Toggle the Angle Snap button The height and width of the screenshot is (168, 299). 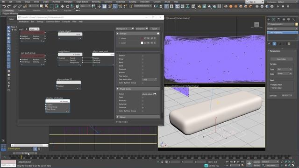[x=115, y=7]
